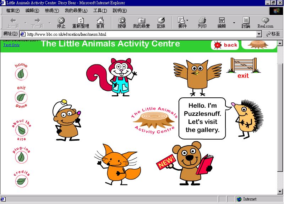The height and width of the screenshot is (204, 284).
Task: Open the Edit button dropdown arrow
Action: pos(234,23)
